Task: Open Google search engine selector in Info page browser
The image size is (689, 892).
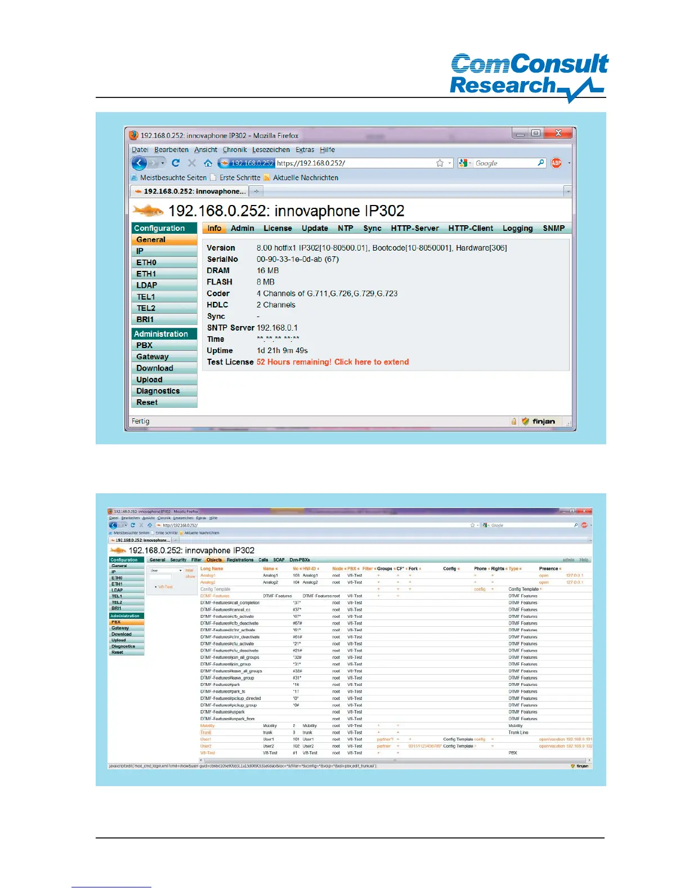Action: tap(465, 163)
